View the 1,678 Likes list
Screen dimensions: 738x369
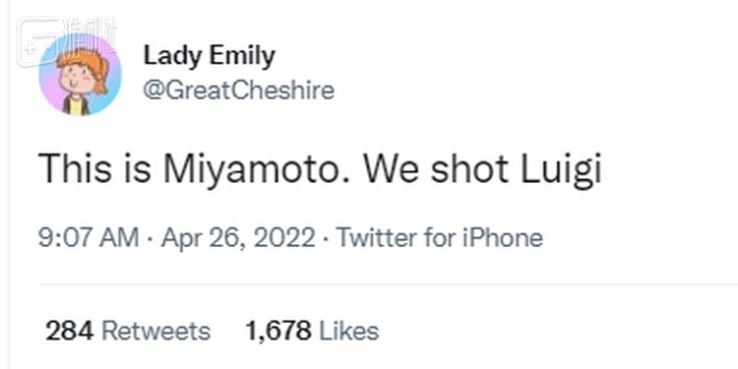(312, 331)
